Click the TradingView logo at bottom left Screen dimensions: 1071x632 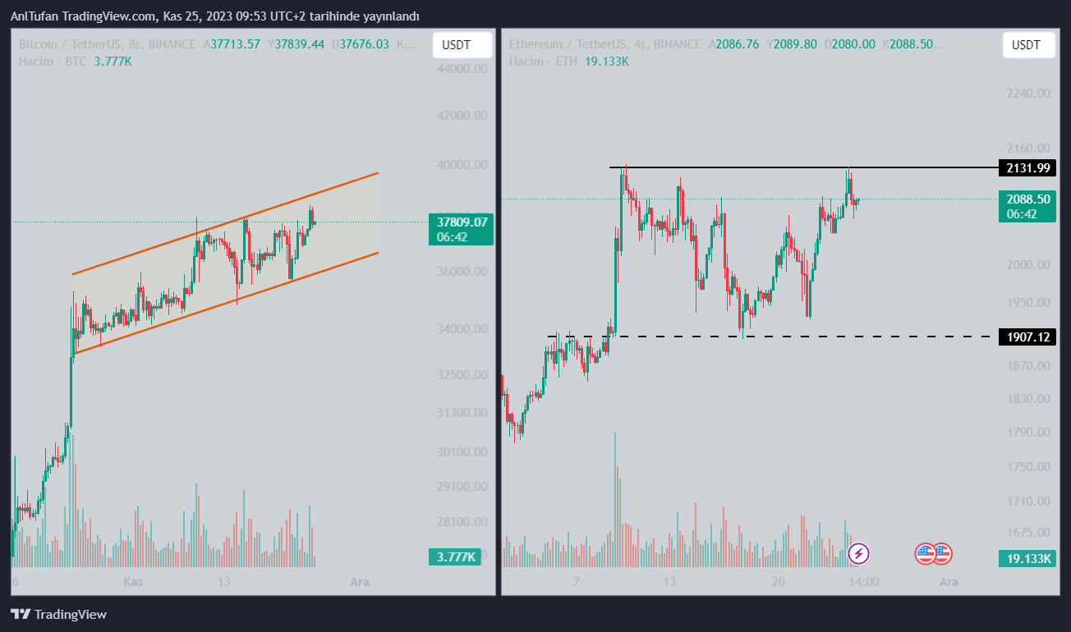(58, 614)
